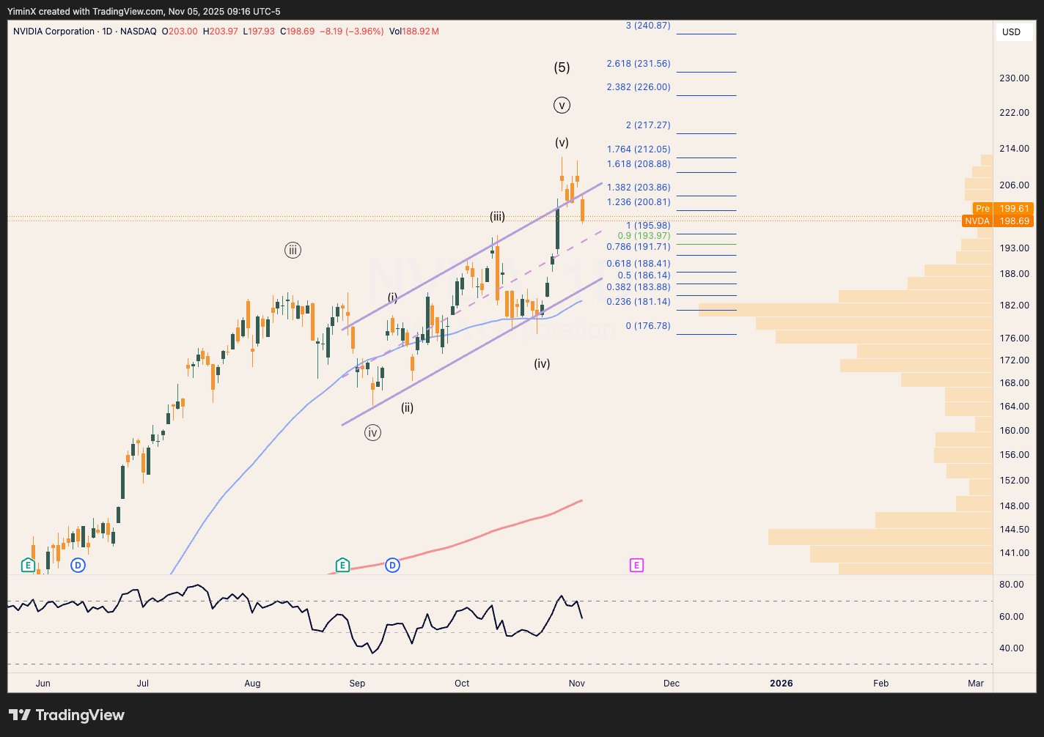Click the orange NVDA 198.69 price label
This screenshot has height=737, width=1044.
997,221
